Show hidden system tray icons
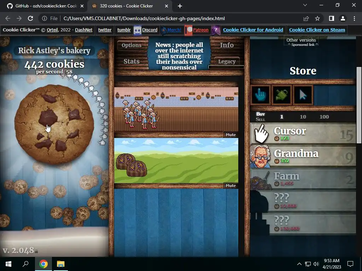This screenshot has width=362, height=271. tap(299, 264)
